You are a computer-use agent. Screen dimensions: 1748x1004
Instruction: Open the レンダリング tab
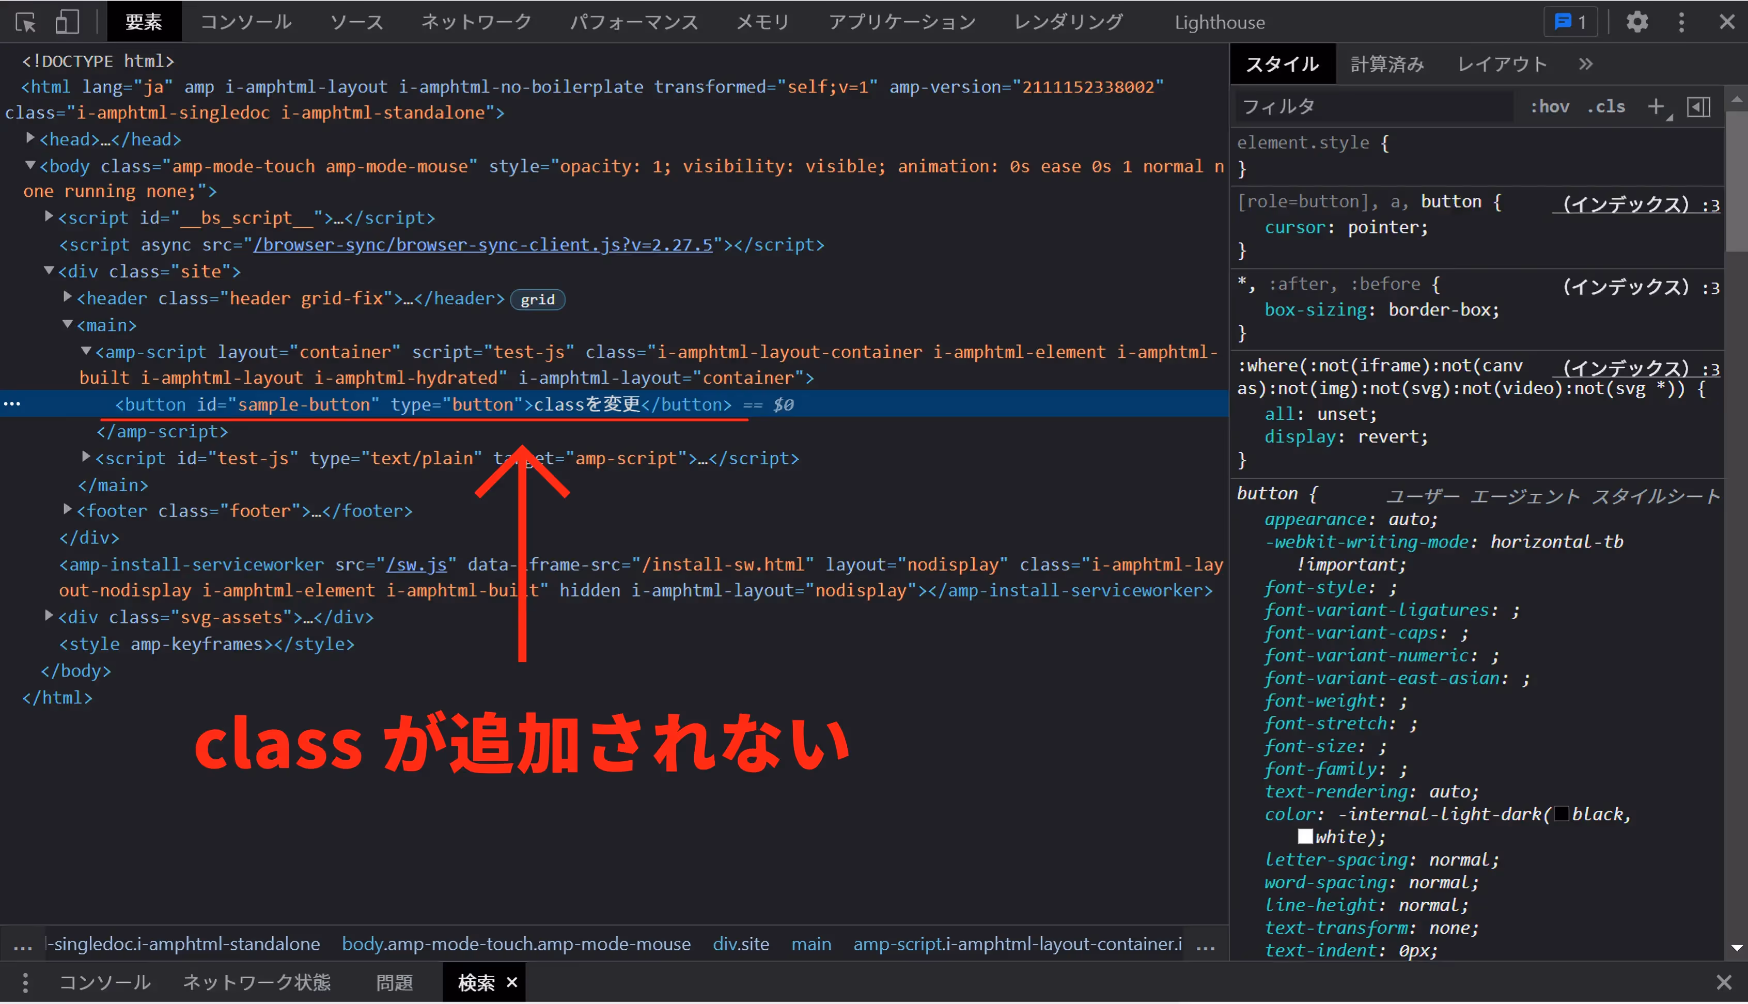tap(1068, 22)
